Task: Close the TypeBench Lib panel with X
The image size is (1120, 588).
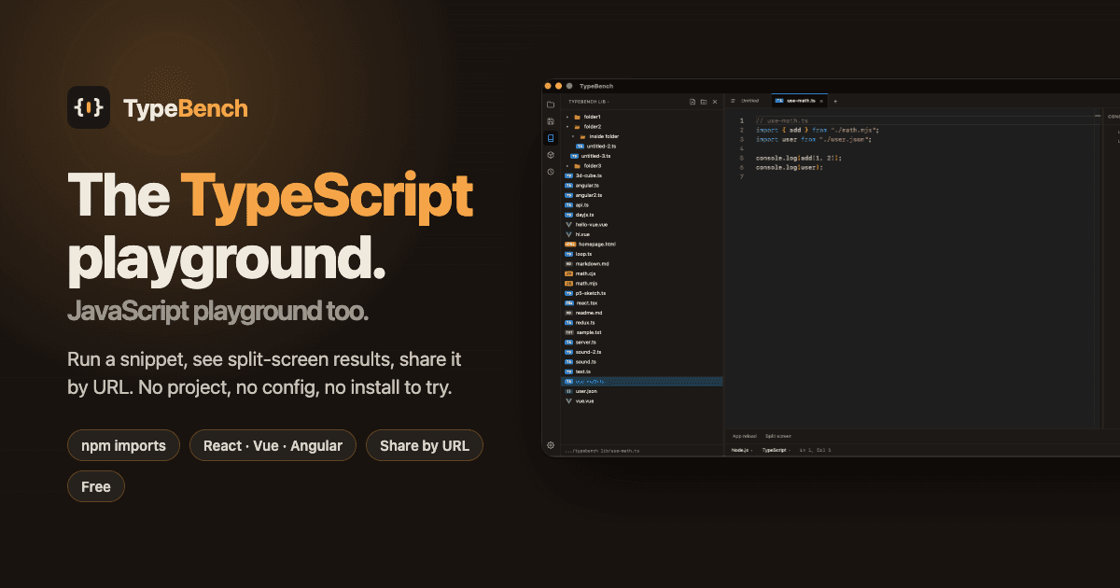Action: (x=715, y=101)
